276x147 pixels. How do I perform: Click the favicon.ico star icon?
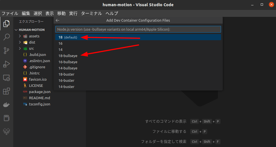pos(25,80)
